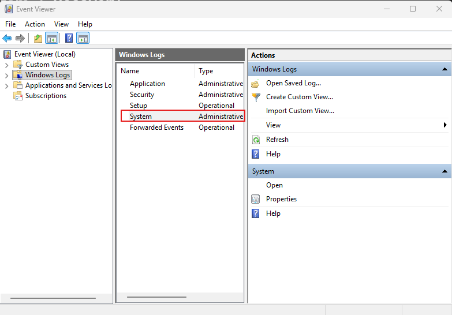
Task: Open the Action menu
Action: click(x=35, y=24)
